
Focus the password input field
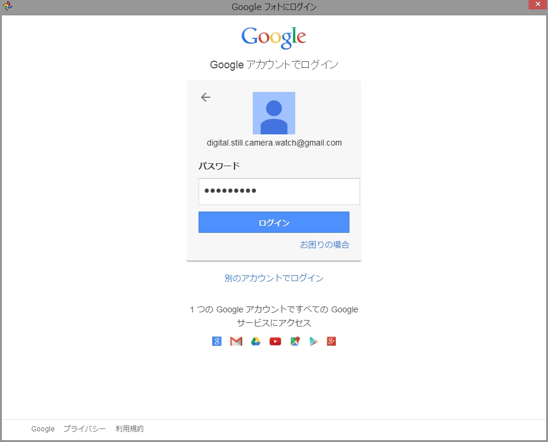279,192
